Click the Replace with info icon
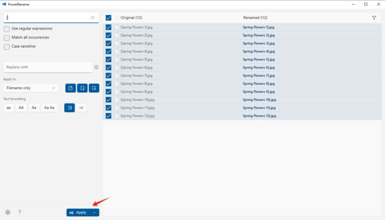 [x=96, y=67]
